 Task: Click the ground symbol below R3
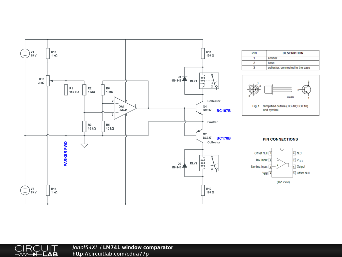tap(84, 145)
